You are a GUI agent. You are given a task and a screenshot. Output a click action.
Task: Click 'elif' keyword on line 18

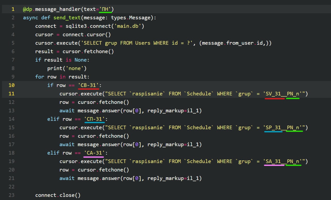coord(53,153)
